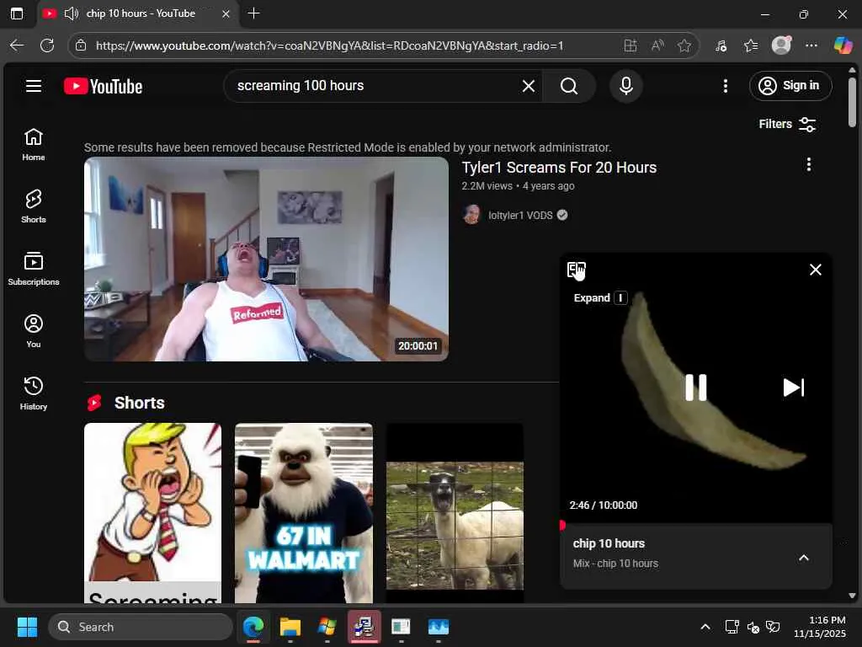Image resolution: width=862 pixels, height=647 pixels.
Task: Open YouTube settings three-dot menu
Action: (725, 86)
